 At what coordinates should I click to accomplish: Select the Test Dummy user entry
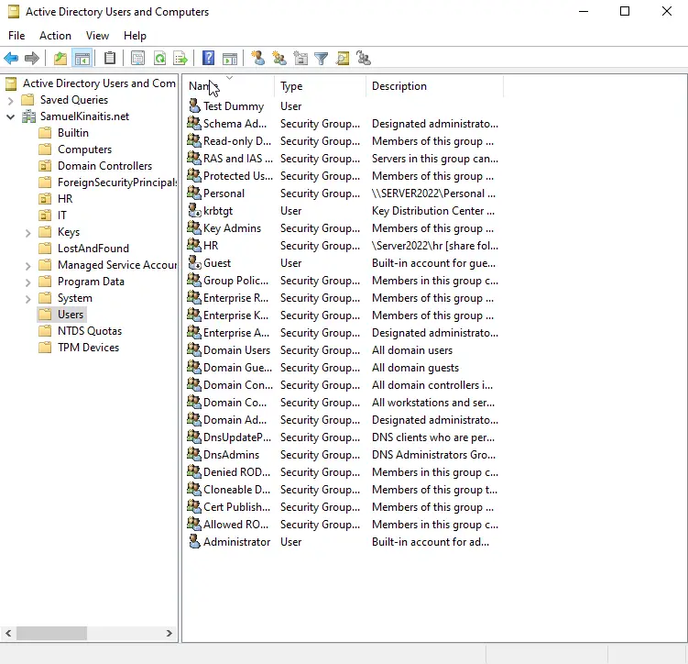pos(233,106)
